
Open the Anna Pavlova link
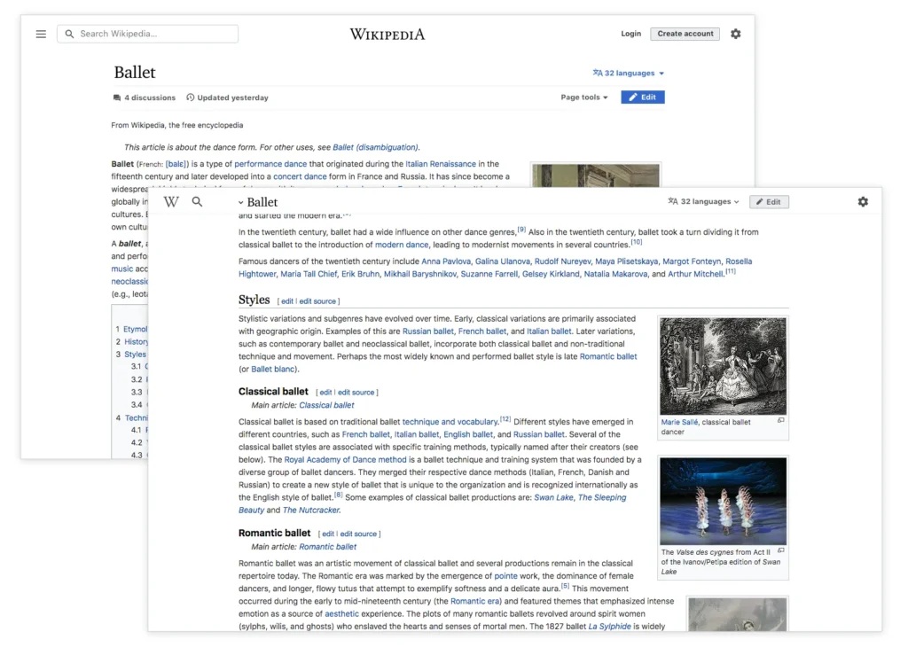point(446,261)
